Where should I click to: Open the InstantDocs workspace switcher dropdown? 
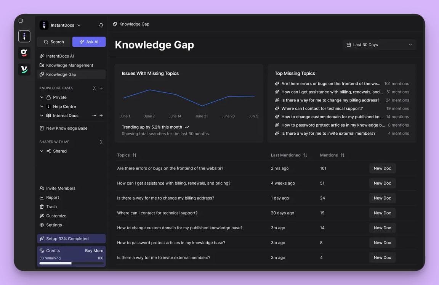click(x=79, y=25)
